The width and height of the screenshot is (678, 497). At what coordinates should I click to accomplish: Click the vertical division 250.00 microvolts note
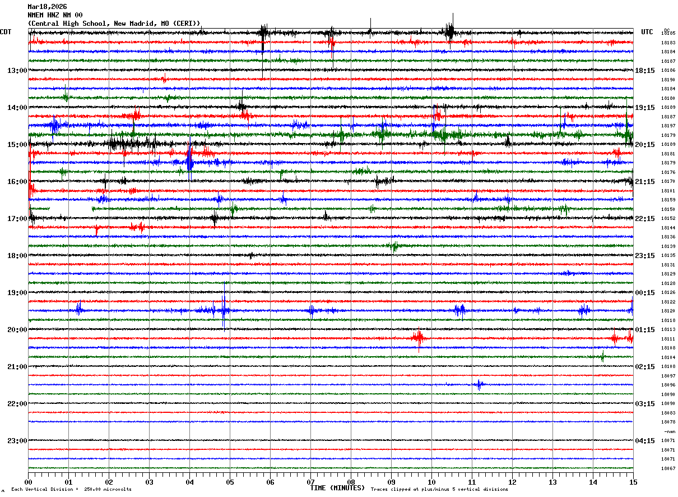(71, 490)
